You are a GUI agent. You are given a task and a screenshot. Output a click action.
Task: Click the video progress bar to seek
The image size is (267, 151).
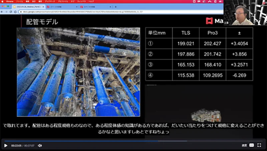point(133,141)
